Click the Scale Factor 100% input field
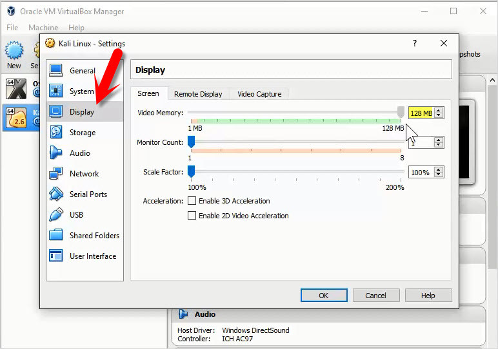 pos(421,172)
